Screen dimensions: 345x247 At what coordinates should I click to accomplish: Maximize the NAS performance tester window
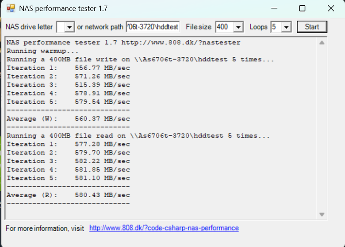pyautogui.click(x=302, y=8)
